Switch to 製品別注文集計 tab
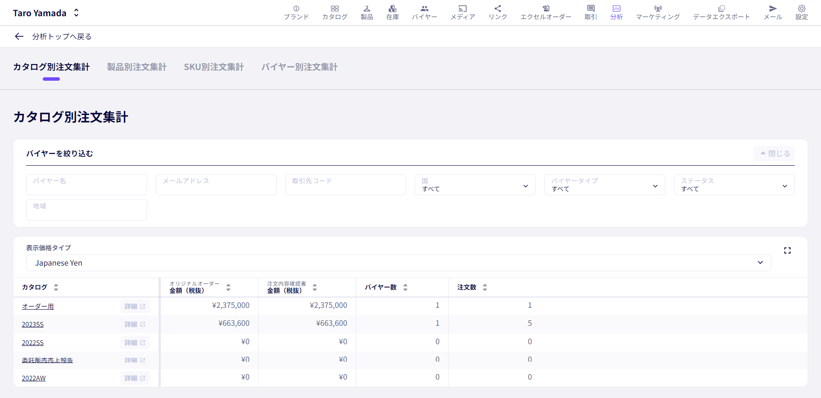821x398 pixels. click(137, 67)
